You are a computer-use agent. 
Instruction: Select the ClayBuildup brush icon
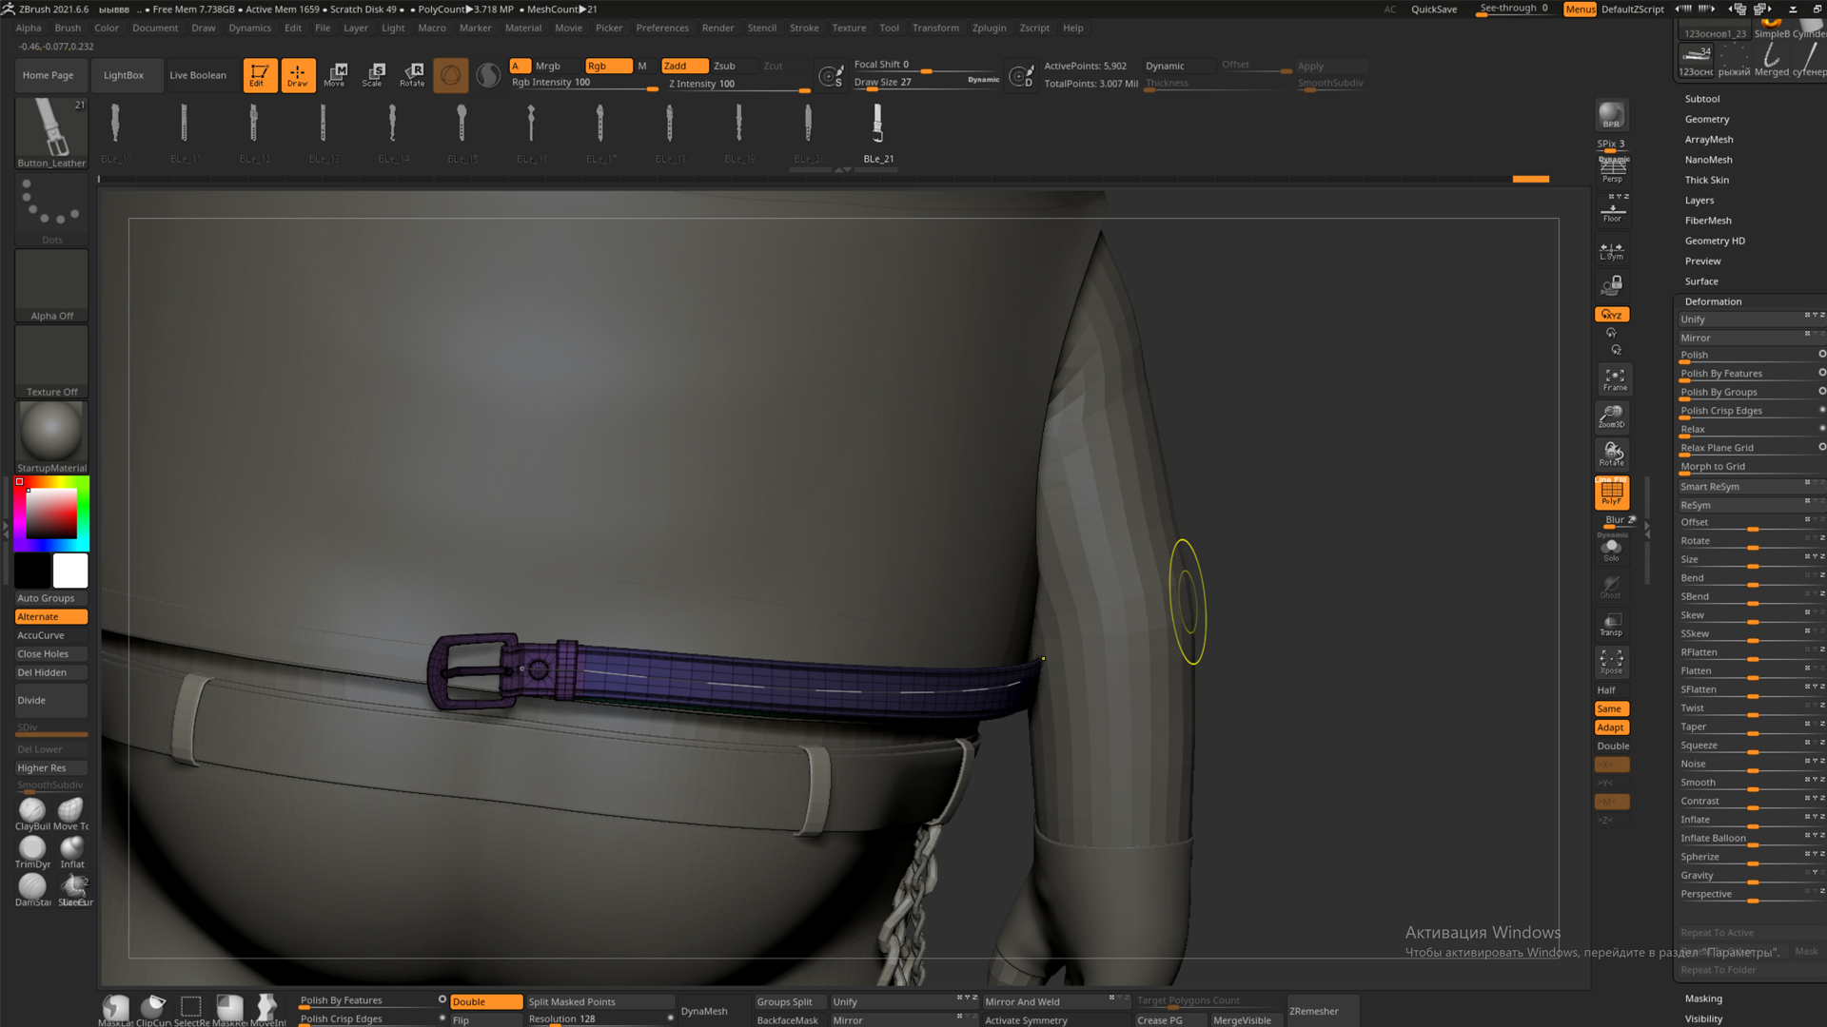pos(32,810)
